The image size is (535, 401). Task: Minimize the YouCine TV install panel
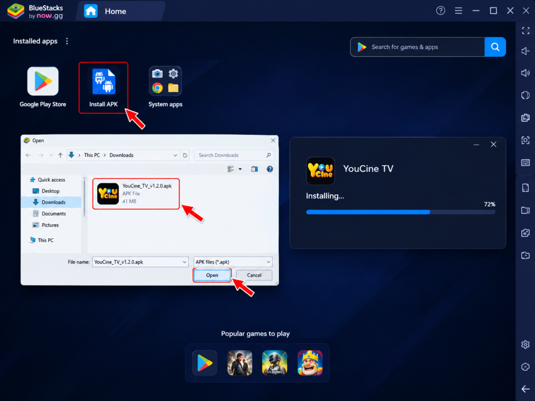coord(476,145)
